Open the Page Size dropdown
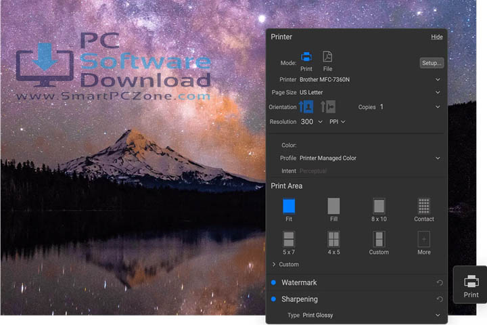Viewport: 487px width, 325px height. (369, 92)
